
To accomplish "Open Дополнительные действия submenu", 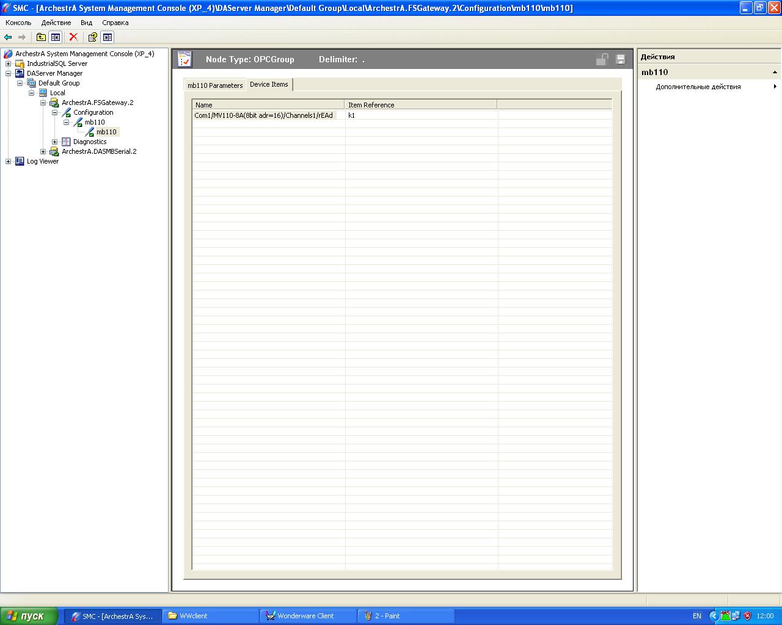I will 698,87.
